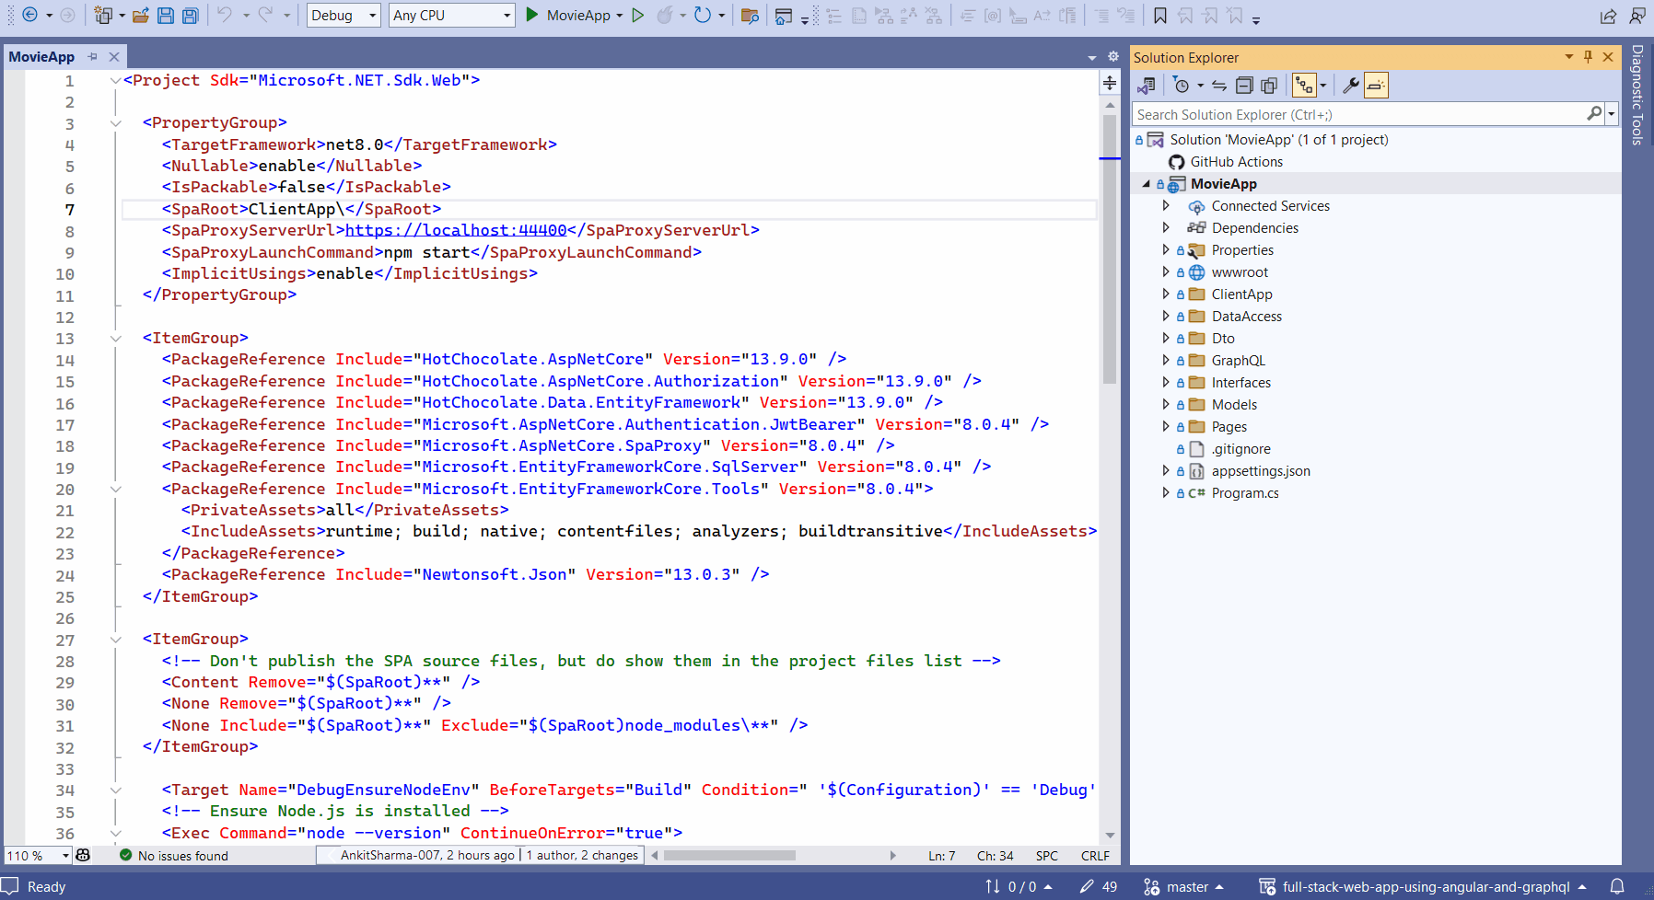
Task: Expand the GraphQL folder in Solution Explorer
Action: point(1166,361)
